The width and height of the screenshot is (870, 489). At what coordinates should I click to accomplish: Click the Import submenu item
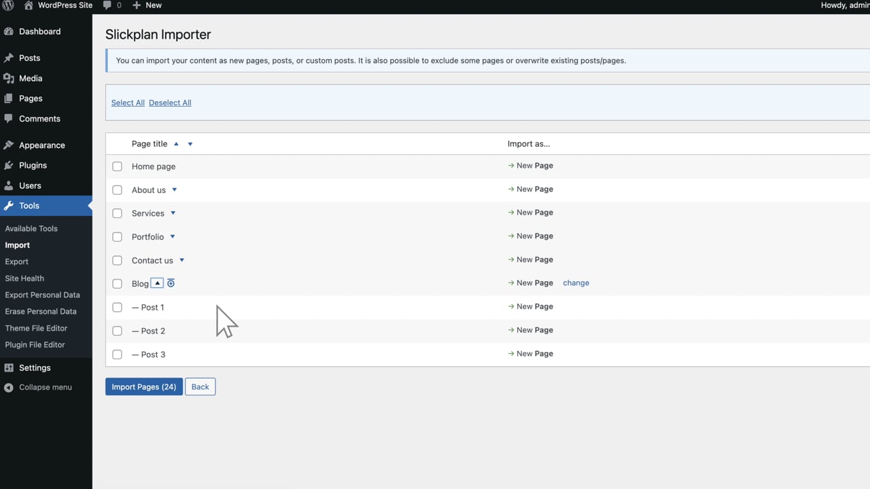(x=18, y=245)
